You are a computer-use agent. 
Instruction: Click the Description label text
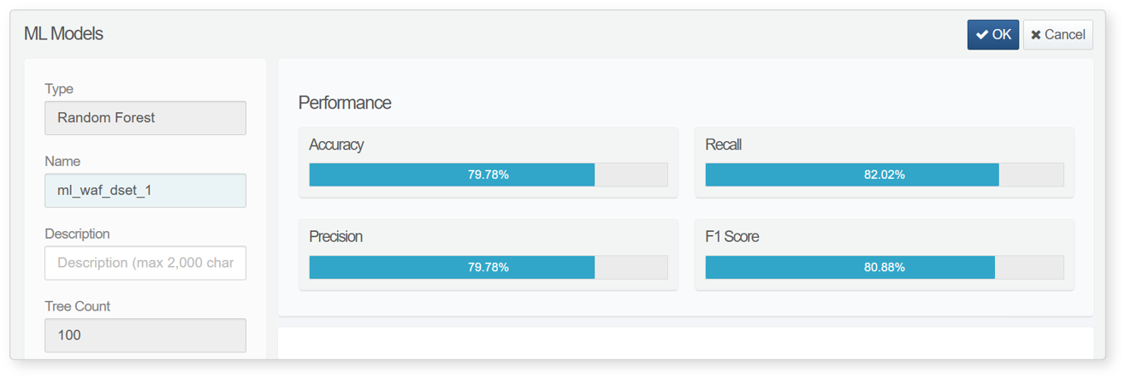click(x=77, y=234)
